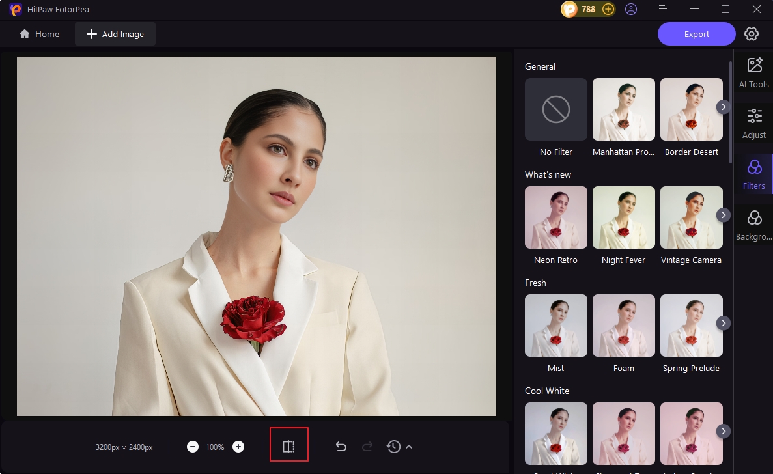Viewport: 773px width, 474px height.
Task: Open the user account profile icon
Action: 630,9
